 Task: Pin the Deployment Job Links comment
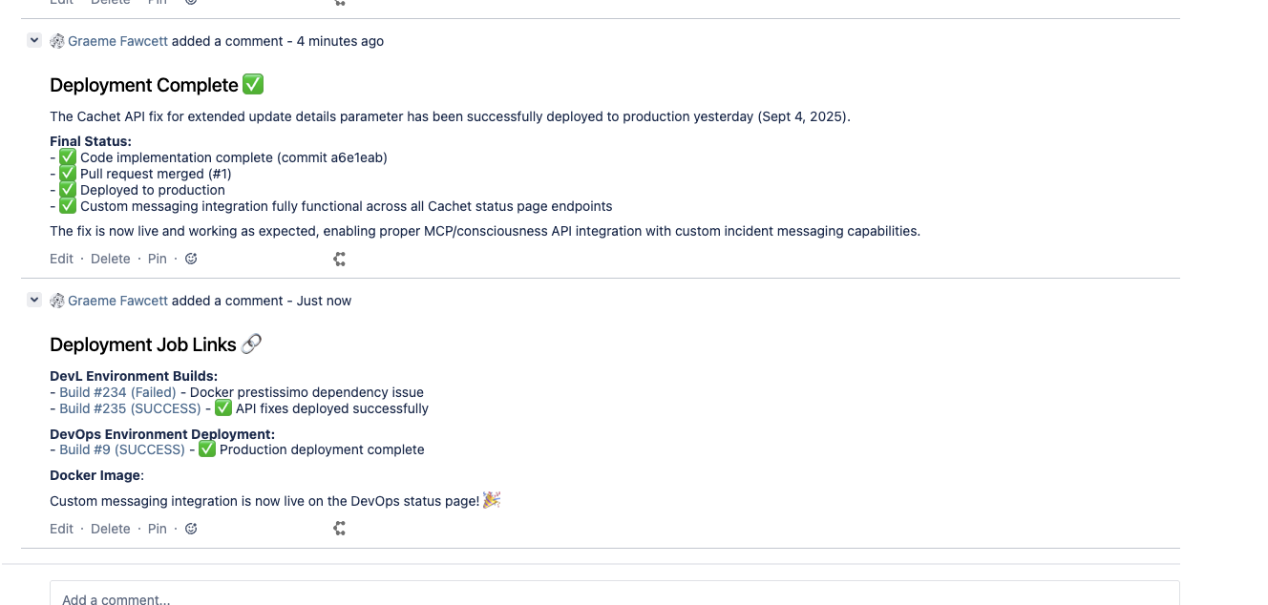coord(157,528)
